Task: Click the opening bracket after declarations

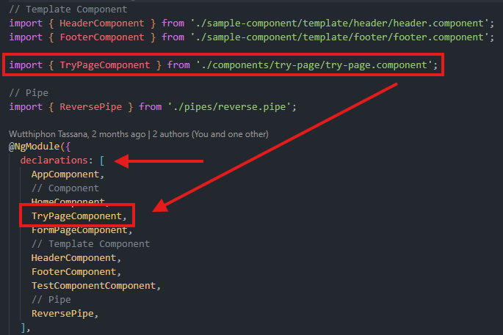Action: click(x=102, y=160)
